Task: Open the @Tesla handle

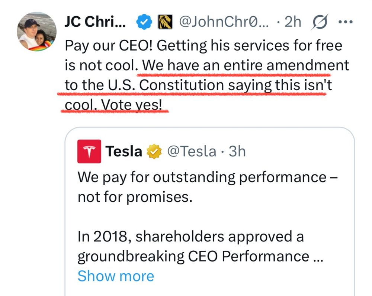Action: click(192, 152)
